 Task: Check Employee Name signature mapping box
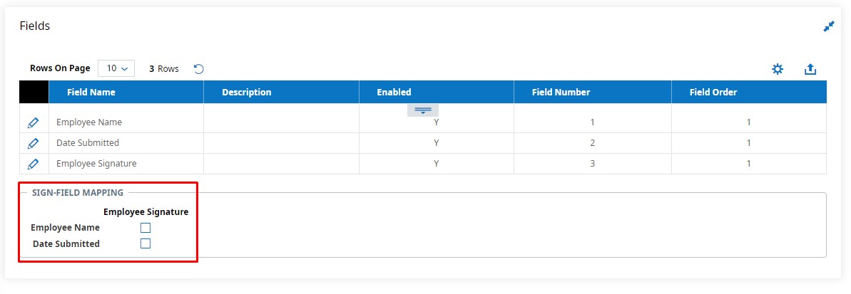(x=146, y=228)
